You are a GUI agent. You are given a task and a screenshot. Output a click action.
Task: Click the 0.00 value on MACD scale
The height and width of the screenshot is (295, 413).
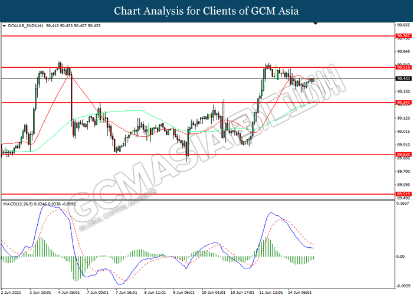tap(401, 257)
